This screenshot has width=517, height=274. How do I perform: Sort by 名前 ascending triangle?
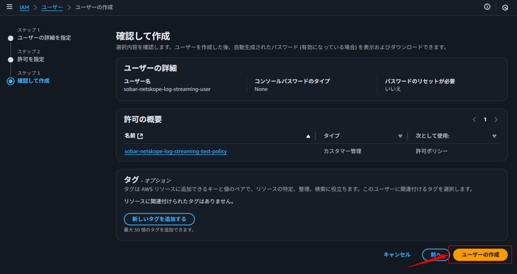click(x=308, y=136)
